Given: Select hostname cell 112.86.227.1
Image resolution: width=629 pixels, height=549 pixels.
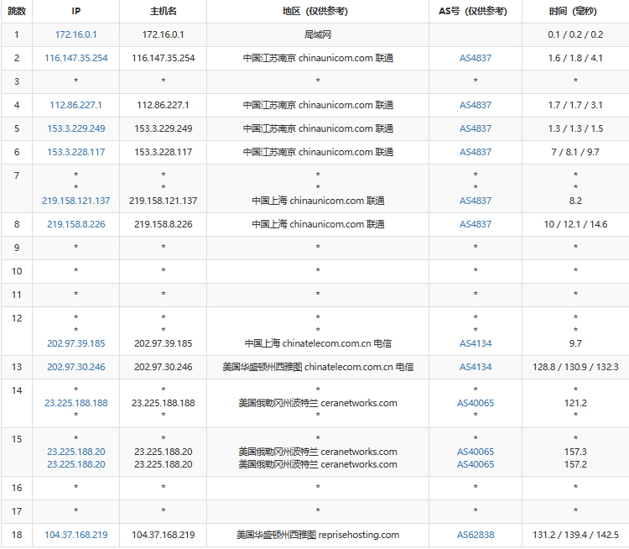Looking at the screenshot, I should click(x=164, y=105).
